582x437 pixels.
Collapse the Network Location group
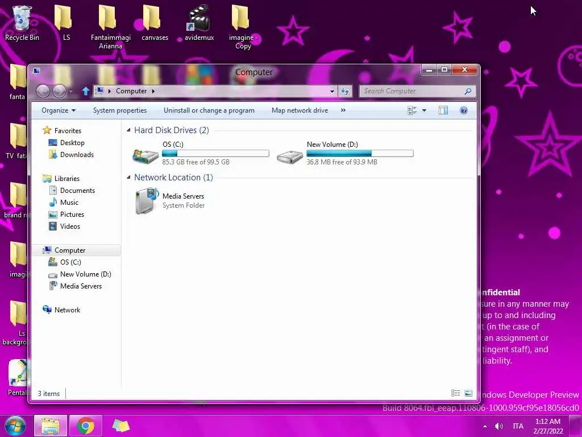point(128,178)
